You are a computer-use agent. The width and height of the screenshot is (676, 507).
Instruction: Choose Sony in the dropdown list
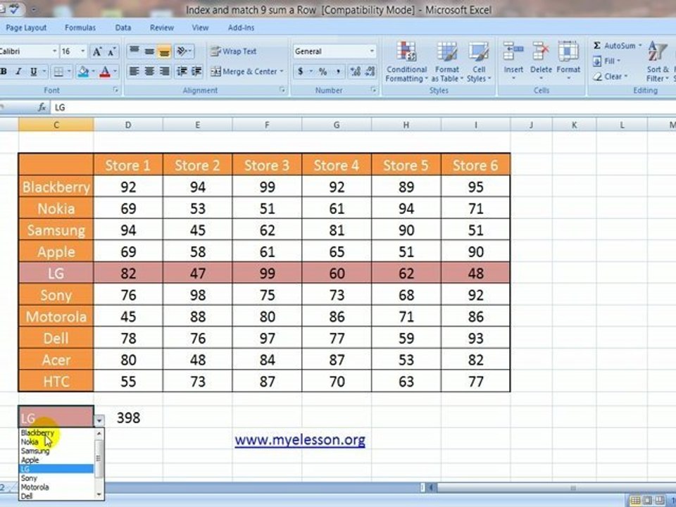(x=30, y=478)
